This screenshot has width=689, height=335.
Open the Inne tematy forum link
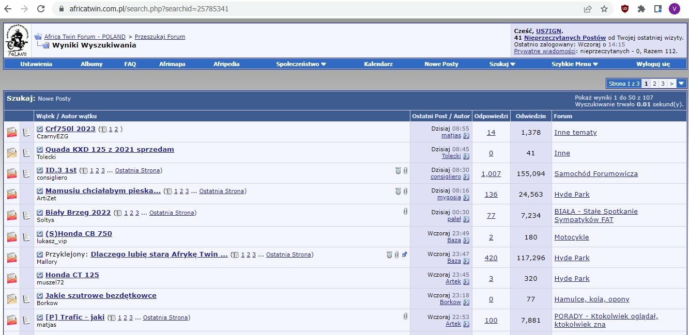575,132
